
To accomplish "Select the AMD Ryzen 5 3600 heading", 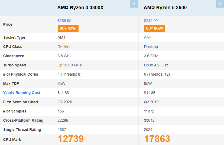I will coord(165,7).
